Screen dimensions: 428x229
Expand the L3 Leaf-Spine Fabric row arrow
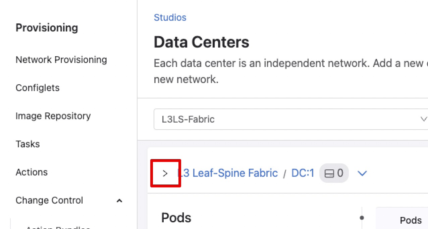coord(165,173)
